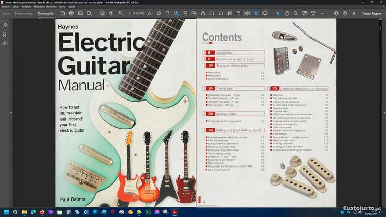Expand the left navigation pane using the edge arrow
The image size is (386, 217).
(x=11, y=112)
